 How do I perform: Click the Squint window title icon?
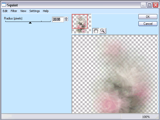tap(4, 5)
